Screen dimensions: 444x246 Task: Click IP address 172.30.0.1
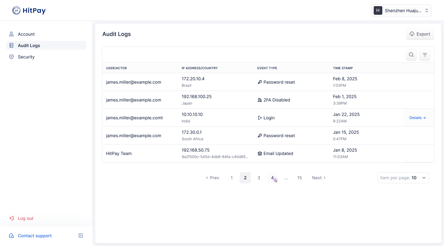click(191, 132)
